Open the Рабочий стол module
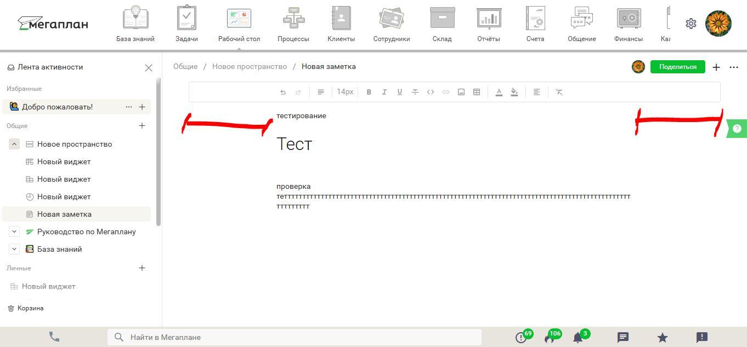Screen dimensions: 747x347 tap(239, 24)
